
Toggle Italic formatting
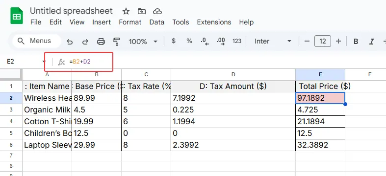tap(372, 42)
